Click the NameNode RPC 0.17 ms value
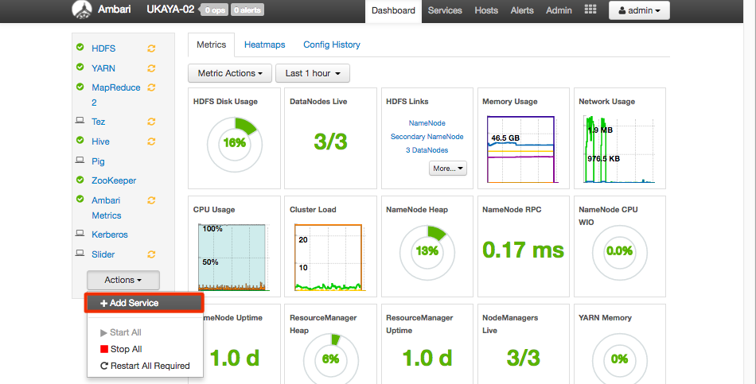The width and height of the screenshot is (756, 384). click(x=523, y=250)
